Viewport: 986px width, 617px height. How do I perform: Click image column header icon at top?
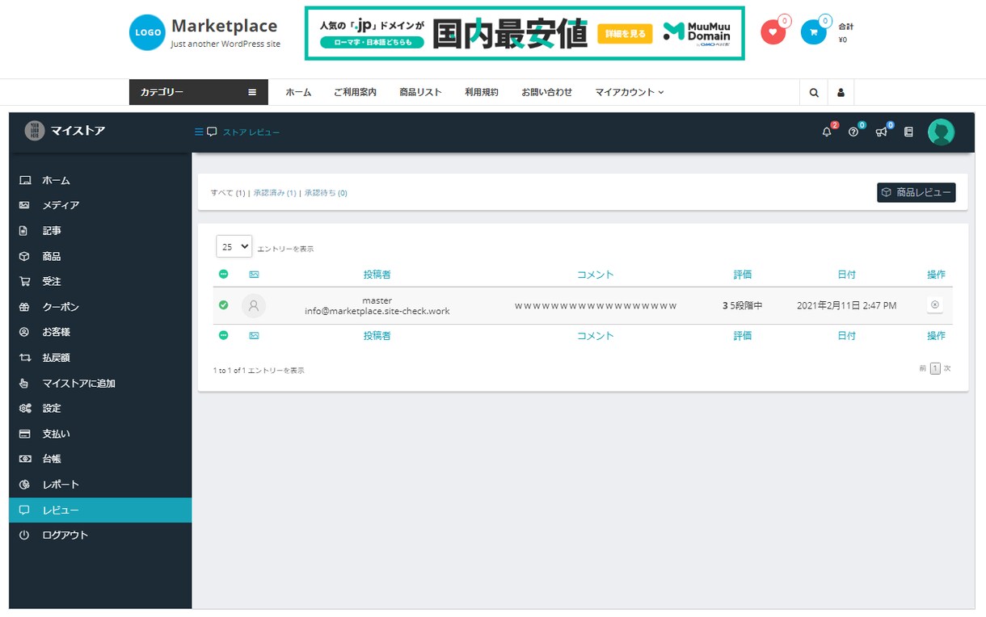[254, 275]
